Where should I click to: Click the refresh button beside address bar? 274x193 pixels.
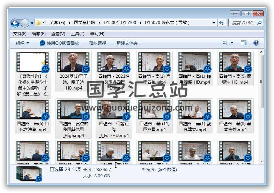(221, 23)
